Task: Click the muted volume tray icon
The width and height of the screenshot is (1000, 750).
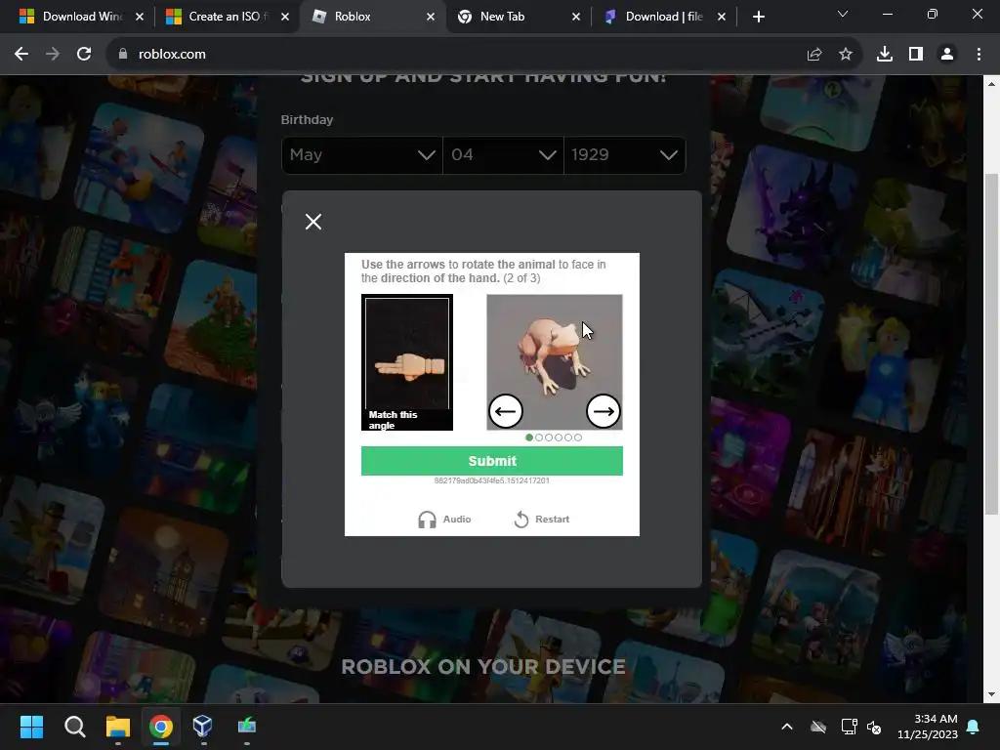Action: click(x=874, y=727)
